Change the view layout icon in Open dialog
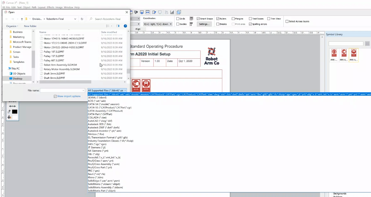371x197 pixels. pos(108,26)
